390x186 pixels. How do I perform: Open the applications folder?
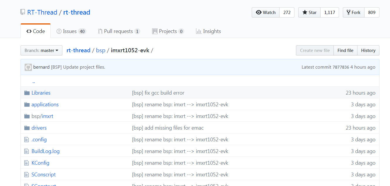(45, 105)
